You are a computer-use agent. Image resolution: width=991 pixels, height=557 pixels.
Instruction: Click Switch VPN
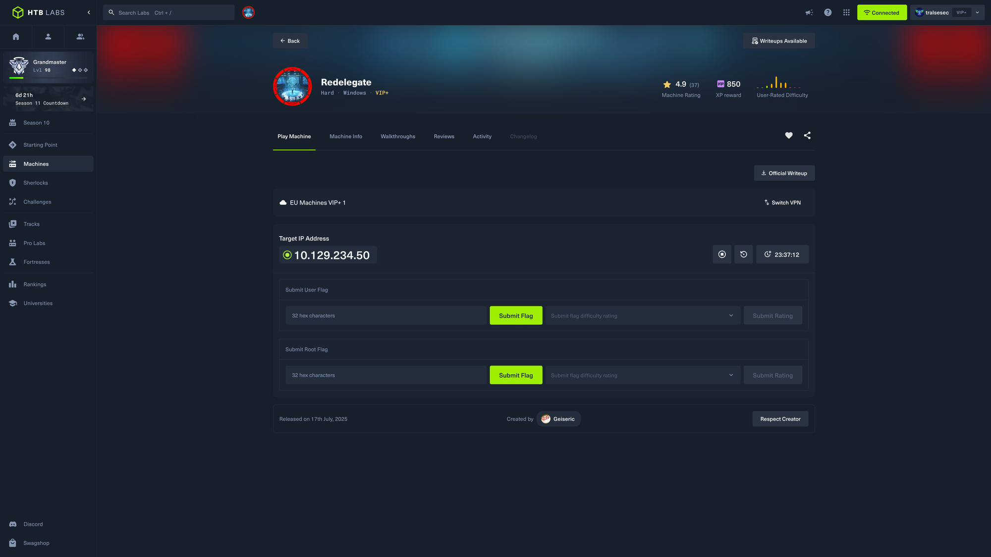pyautogui.click(x=782, y=203)
